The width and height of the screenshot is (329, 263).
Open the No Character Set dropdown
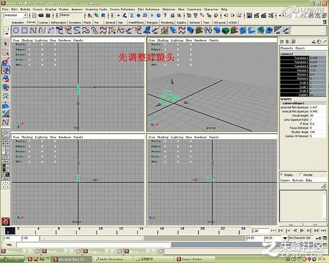tap(301, 238)
